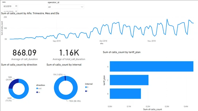198x111 pixels.
Task: Click the 0.4M x-axis tick label
Action: 186,106
